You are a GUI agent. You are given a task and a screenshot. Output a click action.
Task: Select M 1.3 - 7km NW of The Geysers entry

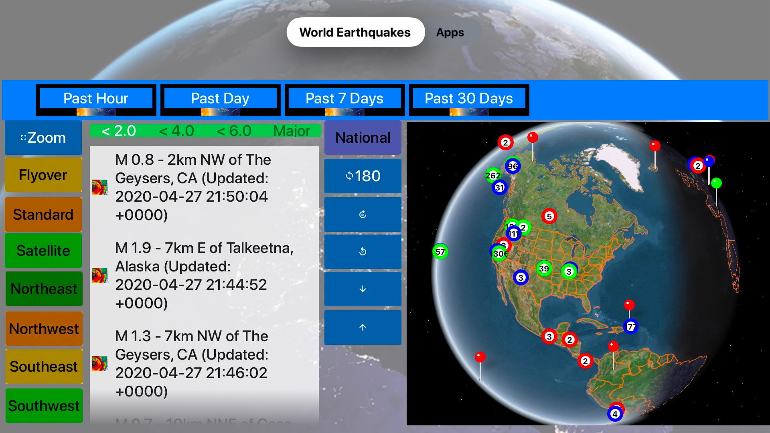click(205, 364)
